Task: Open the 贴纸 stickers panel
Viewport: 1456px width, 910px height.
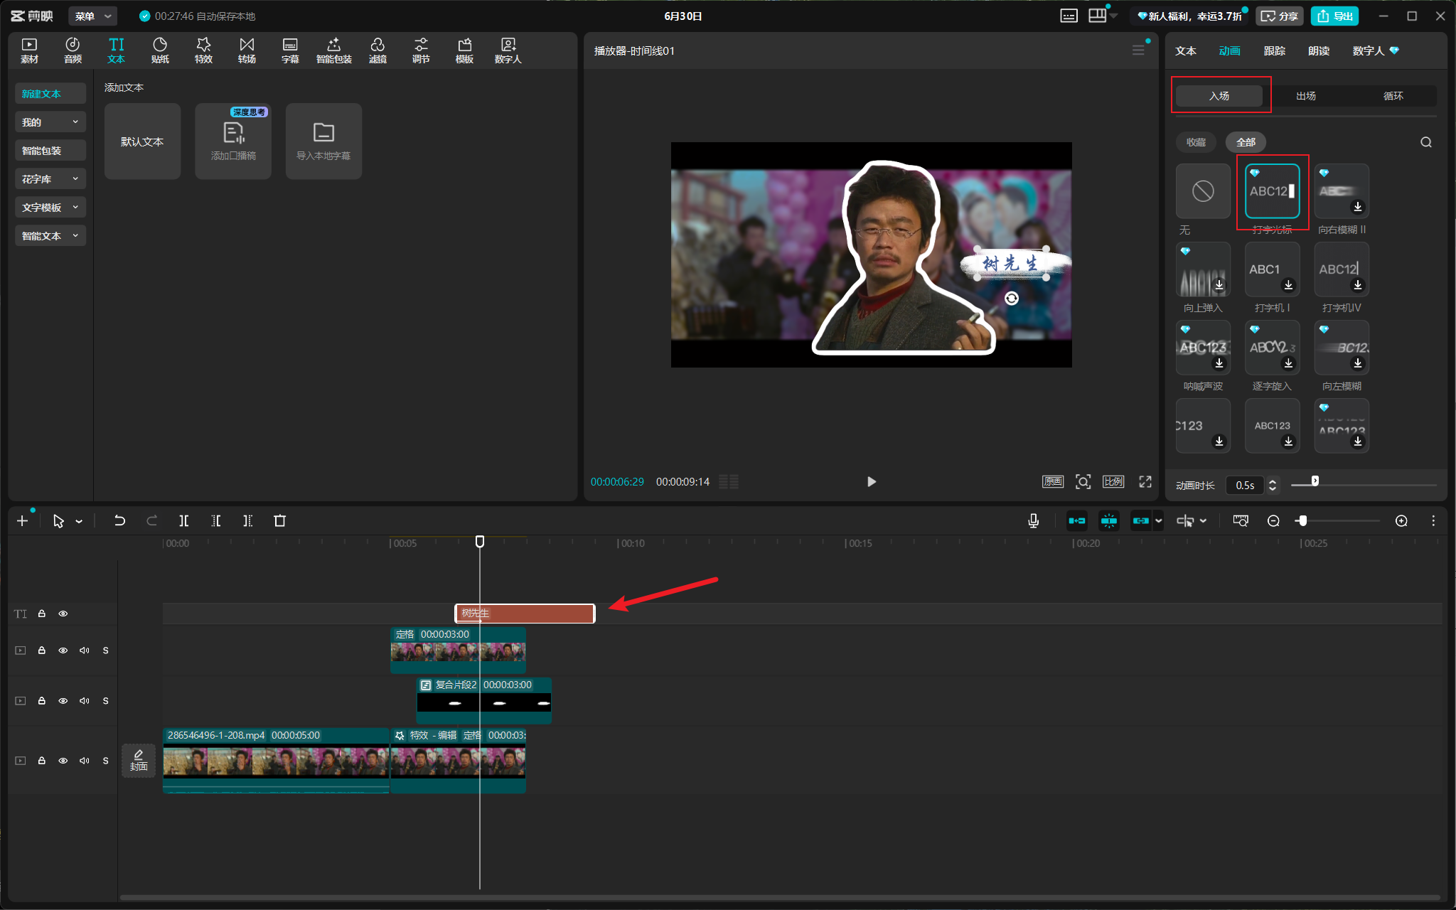Action: tap(160, 50)
